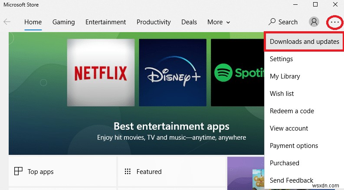The height and width of the screenshot is (190, 344).
Task: Open the Deals tab
Action: (x=189, y=22)
